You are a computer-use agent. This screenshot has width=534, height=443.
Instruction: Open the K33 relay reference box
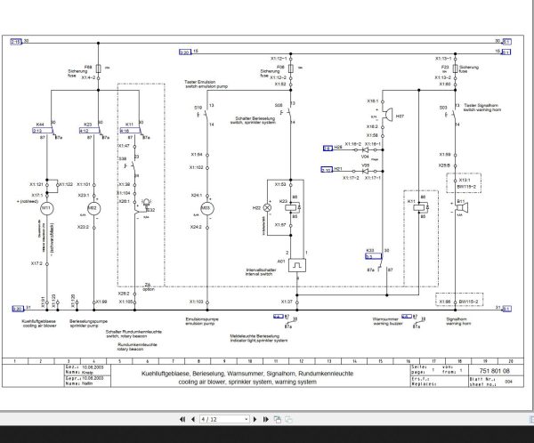click(373, 256)
